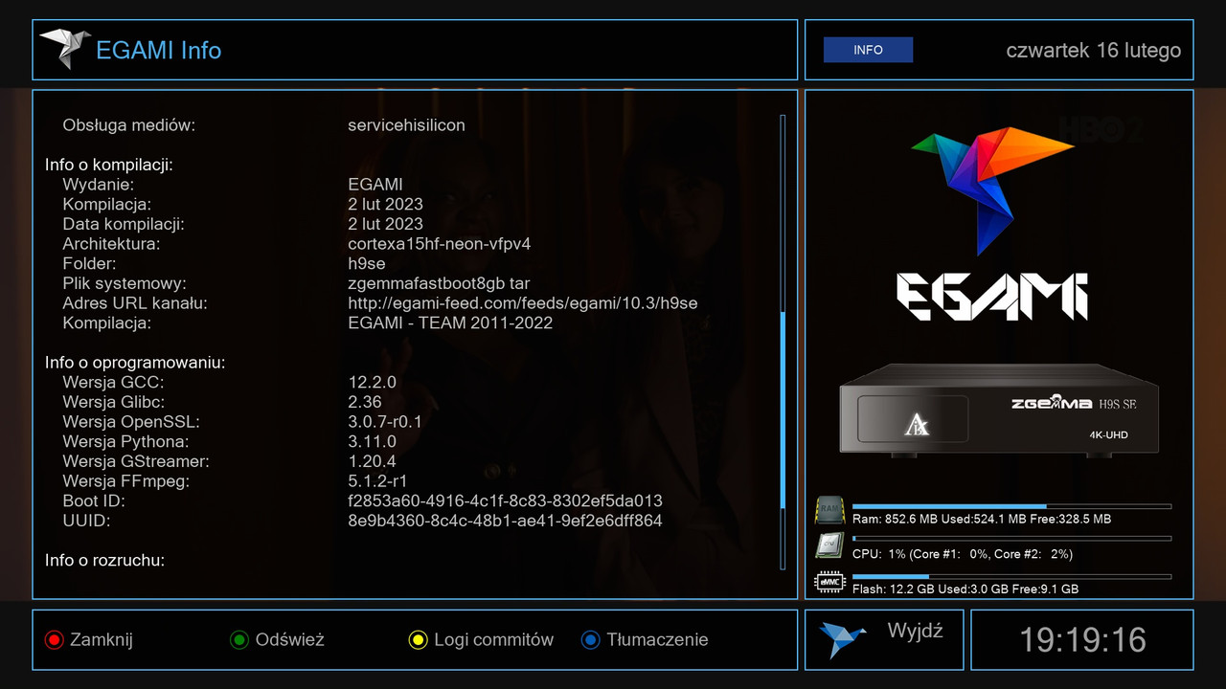This screenshot has height=689, width=1226.
Task: Click the Data kompilacji 2 lut 2023 value
Action: 386,224
